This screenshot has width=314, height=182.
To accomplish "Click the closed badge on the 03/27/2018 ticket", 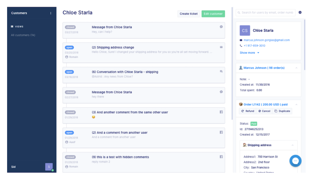I will coord(70,27).
